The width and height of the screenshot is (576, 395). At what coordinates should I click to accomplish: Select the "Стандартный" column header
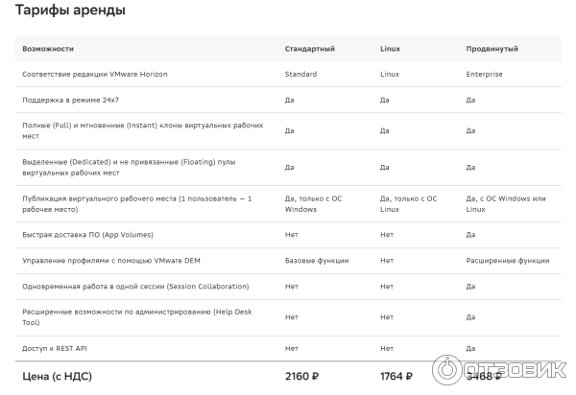[x=310, y=48]
